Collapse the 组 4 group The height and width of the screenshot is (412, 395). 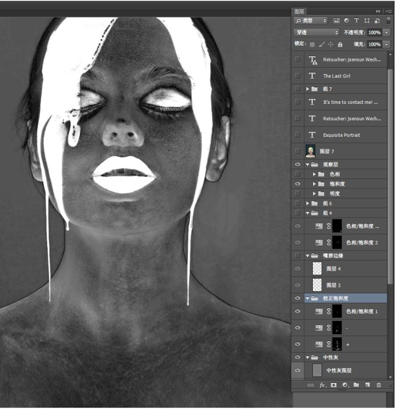tap(307, 213)
